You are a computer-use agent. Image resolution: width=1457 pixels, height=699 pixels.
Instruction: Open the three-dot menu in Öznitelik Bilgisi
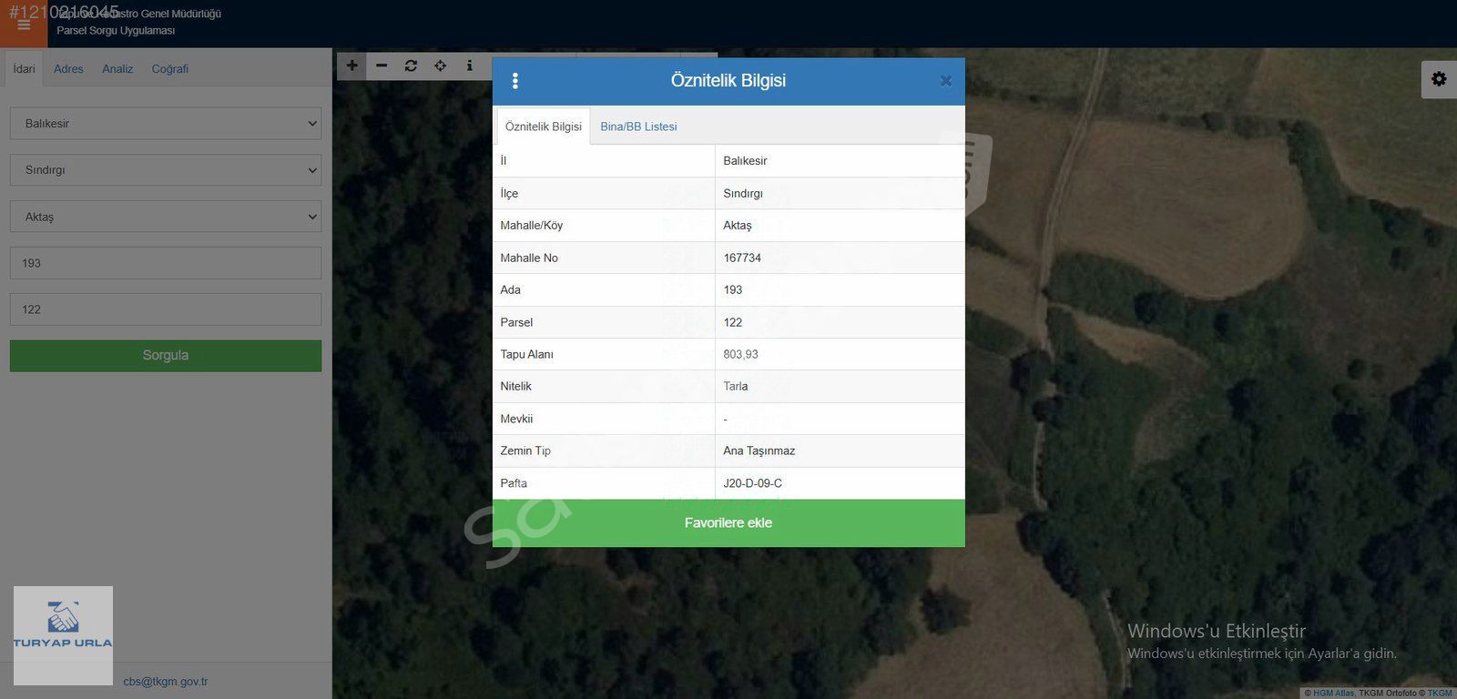click(515, 81)
